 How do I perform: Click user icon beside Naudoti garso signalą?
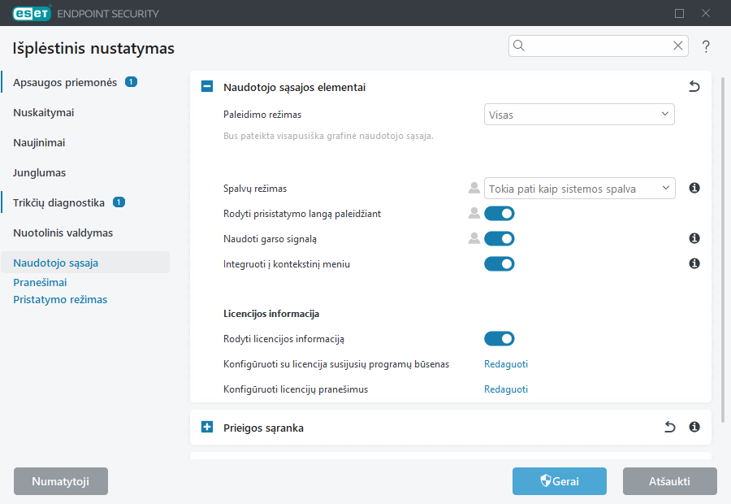(x=474, y=238)
